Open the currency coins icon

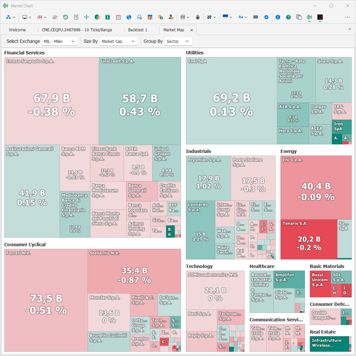click(x=161, y=17)
